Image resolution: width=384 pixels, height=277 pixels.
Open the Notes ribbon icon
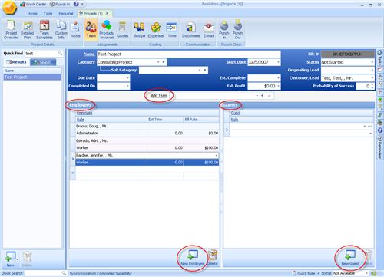point(75,30)
